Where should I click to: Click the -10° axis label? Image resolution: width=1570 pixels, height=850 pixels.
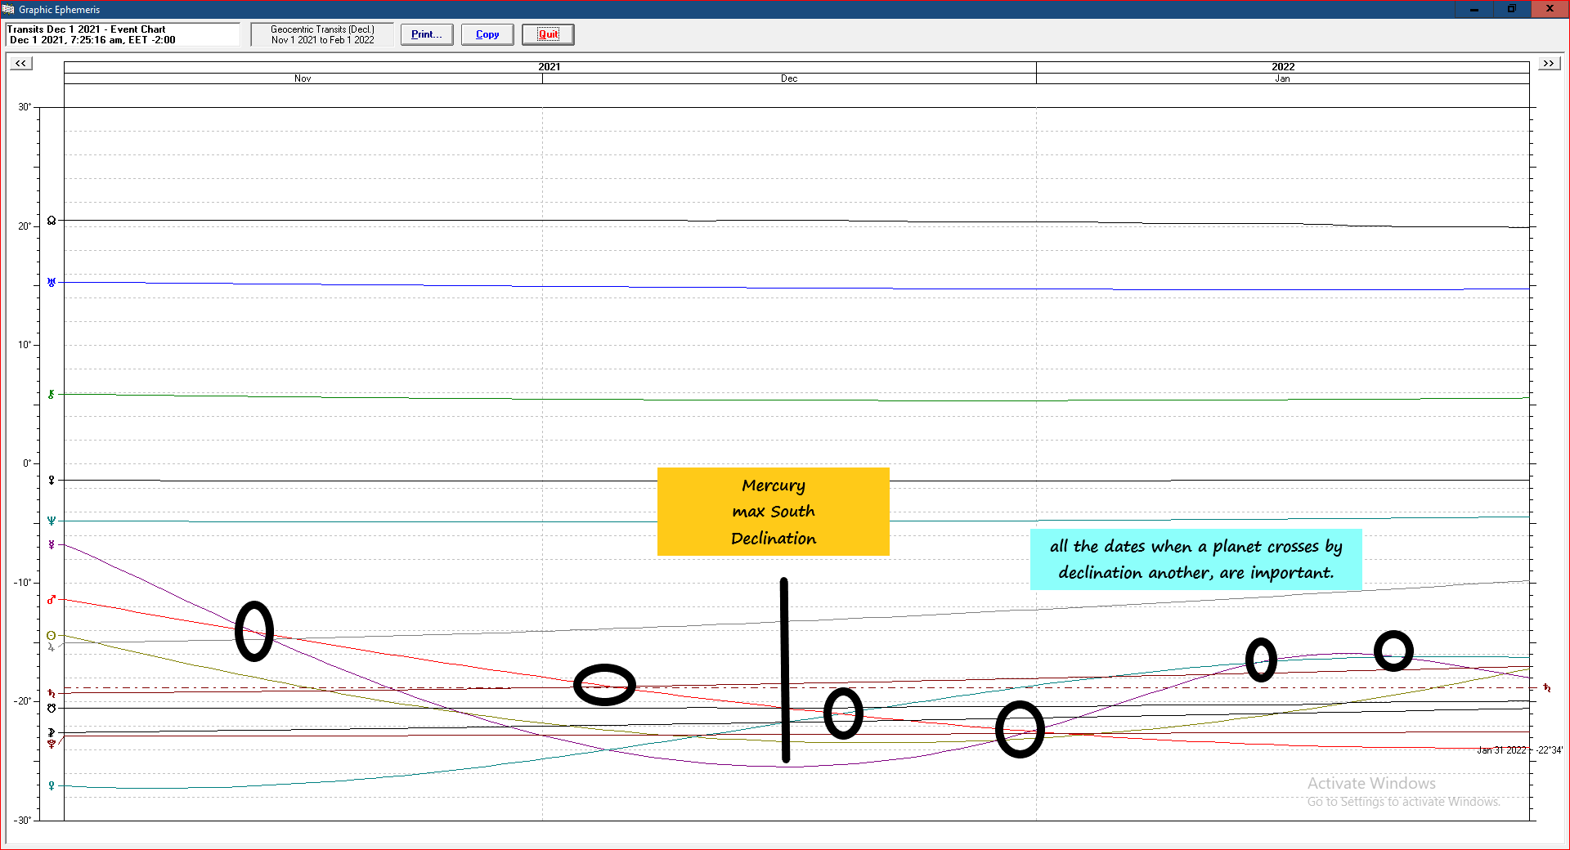(23, 583)
